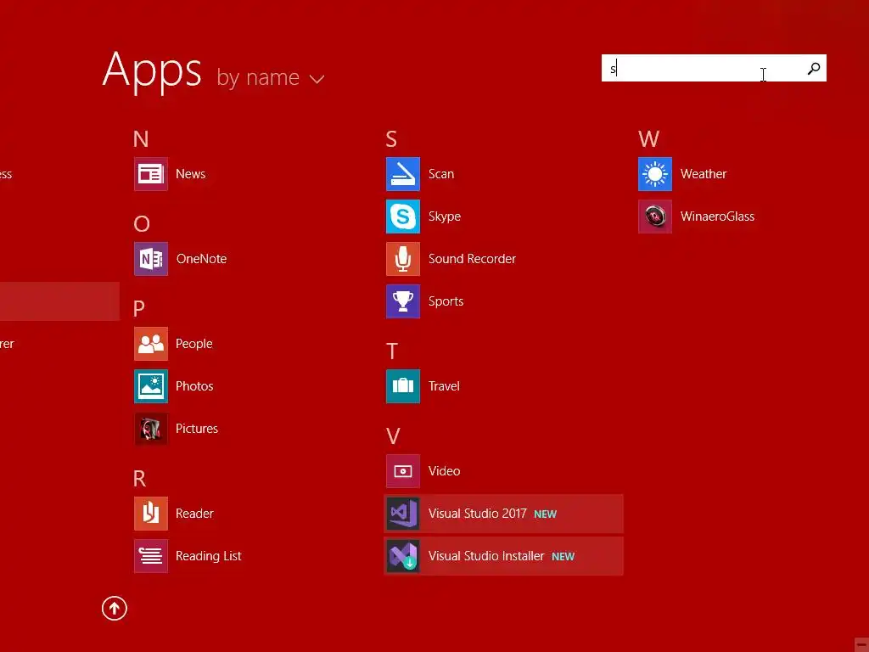
Task: Click the Pictures app icon
Action: click(151, 429)
